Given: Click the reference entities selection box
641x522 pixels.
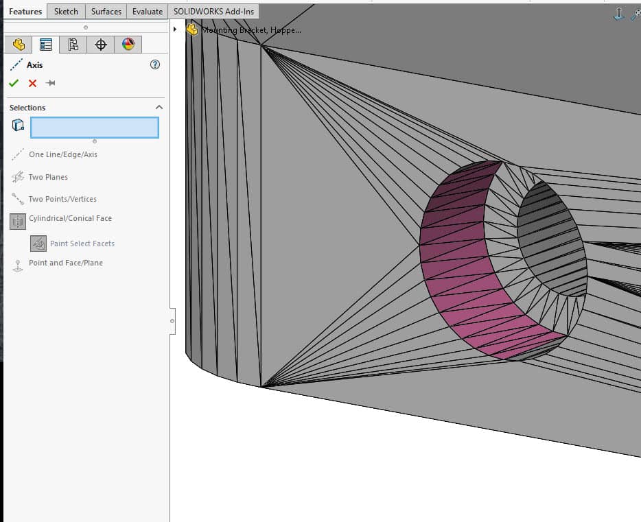Looking at the screenshot, I should pos(95,128).
